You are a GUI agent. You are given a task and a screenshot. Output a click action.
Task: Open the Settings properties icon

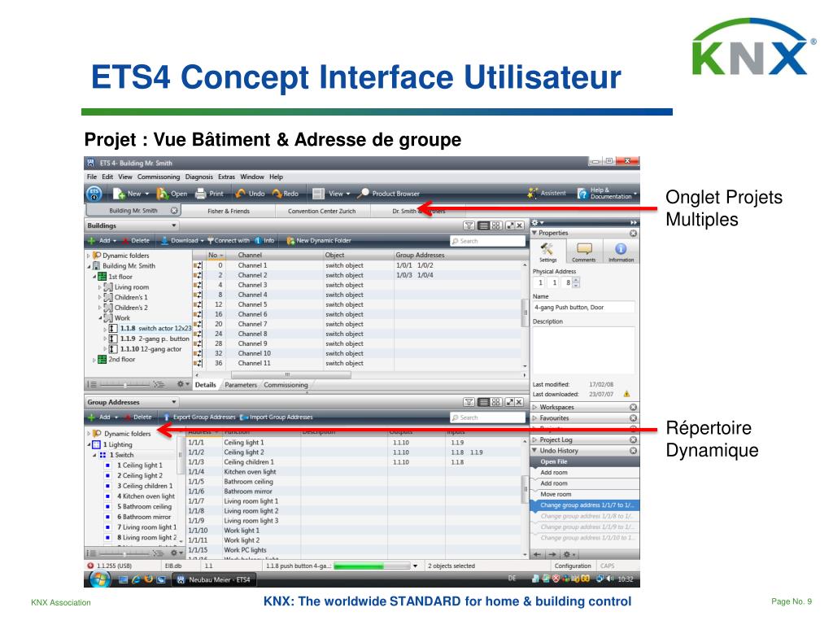pos(547,252)
